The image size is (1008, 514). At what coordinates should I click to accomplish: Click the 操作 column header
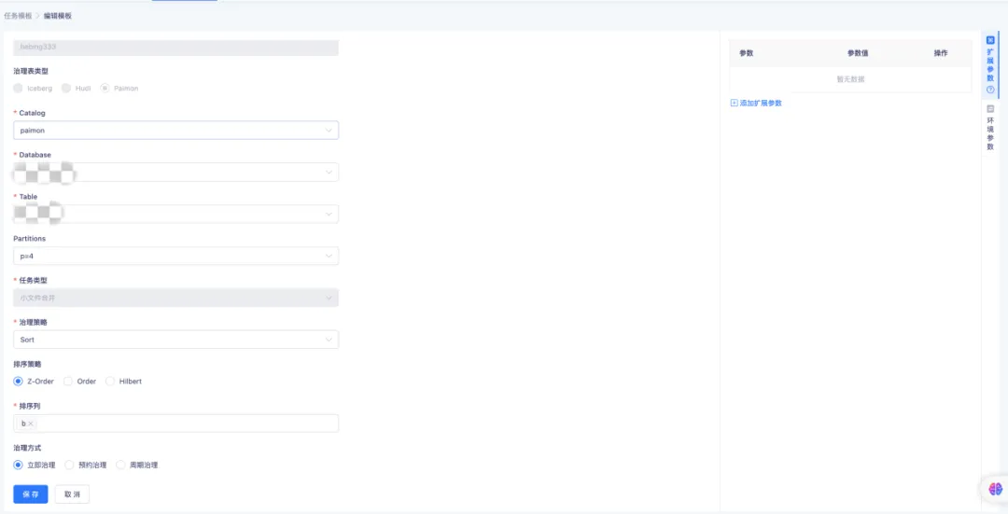click(941, 53)
